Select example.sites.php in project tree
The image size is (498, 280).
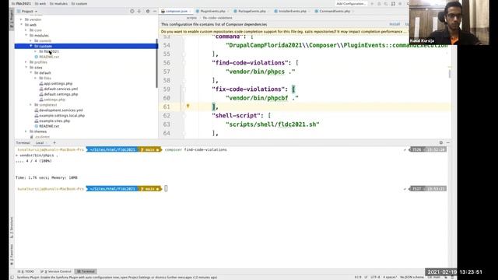coord(54,121)
